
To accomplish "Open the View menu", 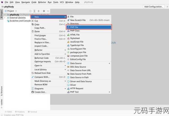I will tap(17, 2).
